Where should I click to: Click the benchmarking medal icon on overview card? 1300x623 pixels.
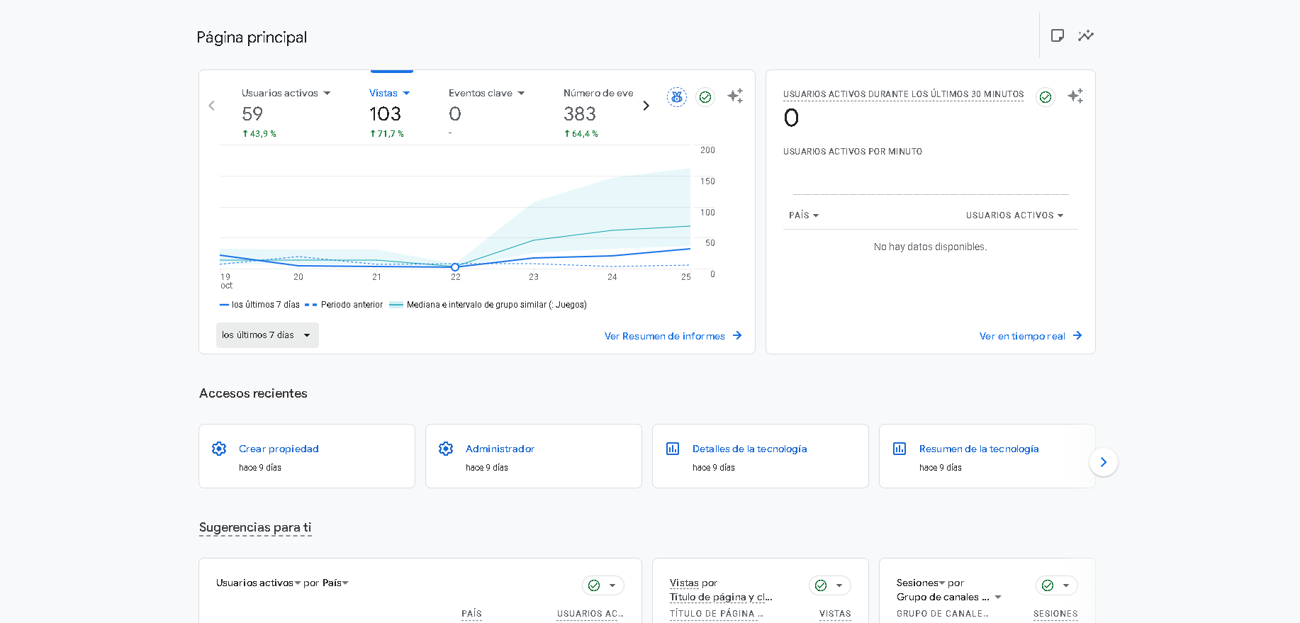[x=677, y=97]
